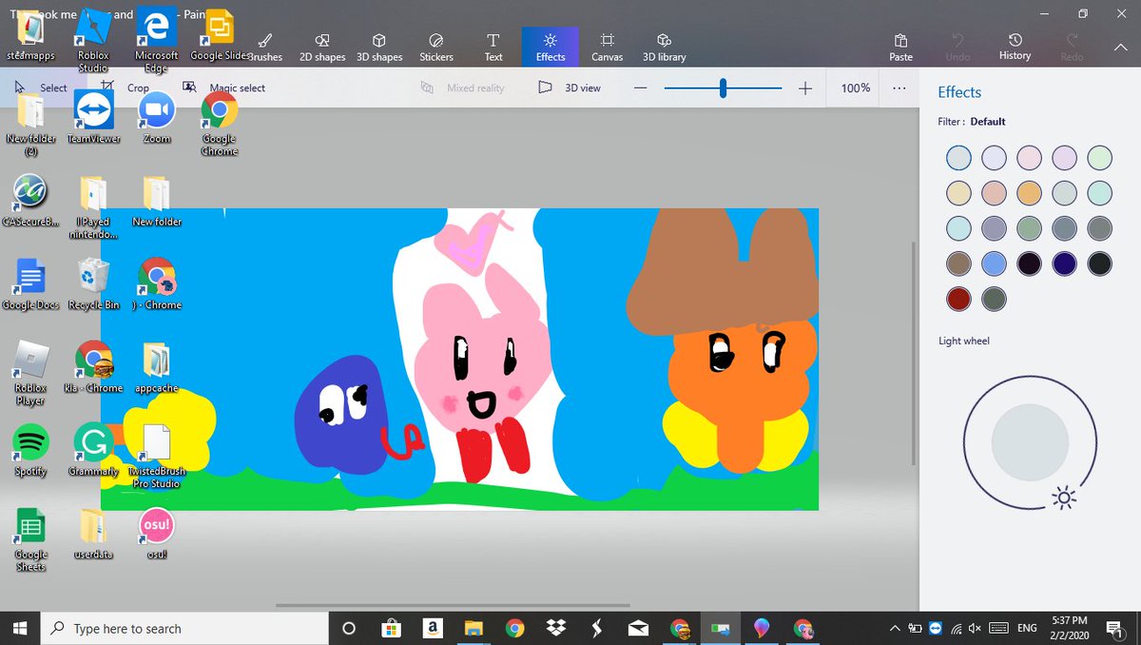1141x645 pixels.
Task: Toggle the 3D view mode
Action: [570, 88]
